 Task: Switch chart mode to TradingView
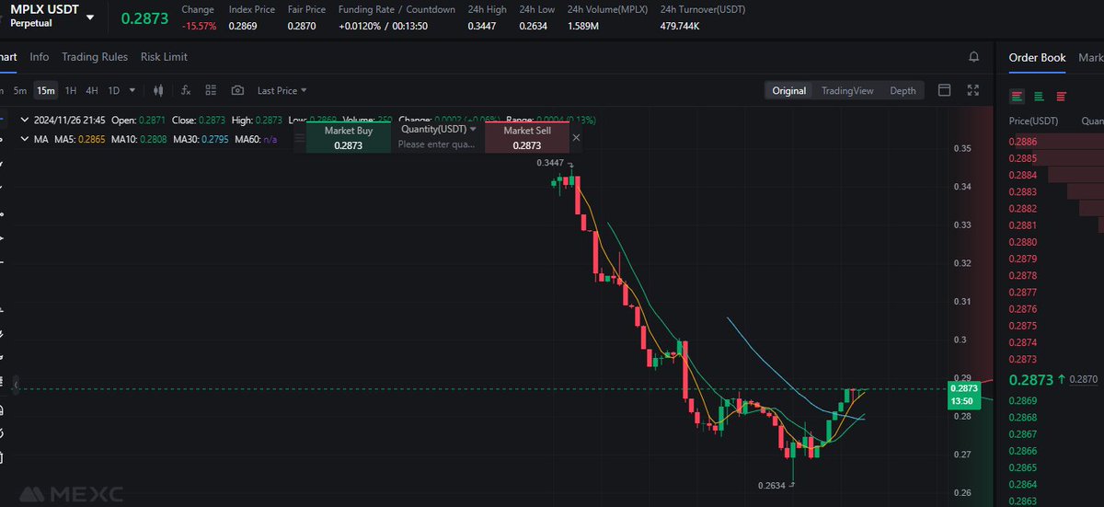846,90
